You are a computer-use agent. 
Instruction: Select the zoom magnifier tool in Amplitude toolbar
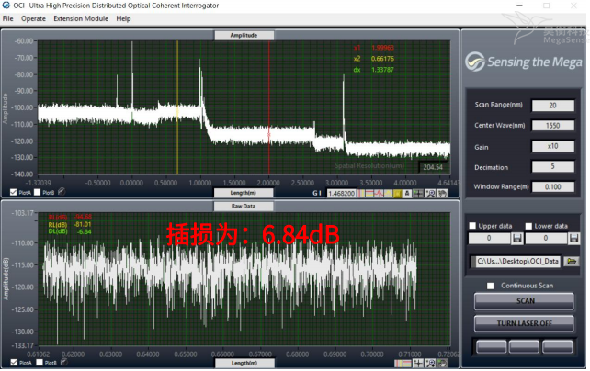tap(430, 194)
